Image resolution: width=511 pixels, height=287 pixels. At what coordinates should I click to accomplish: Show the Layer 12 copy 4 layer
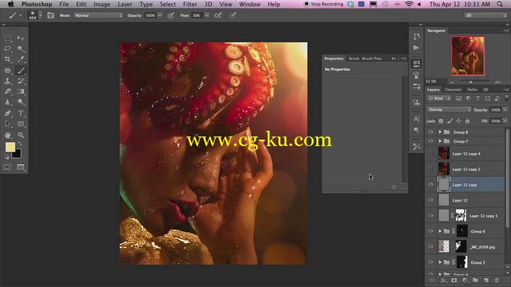pyautogui.click(x=431, y=153)
